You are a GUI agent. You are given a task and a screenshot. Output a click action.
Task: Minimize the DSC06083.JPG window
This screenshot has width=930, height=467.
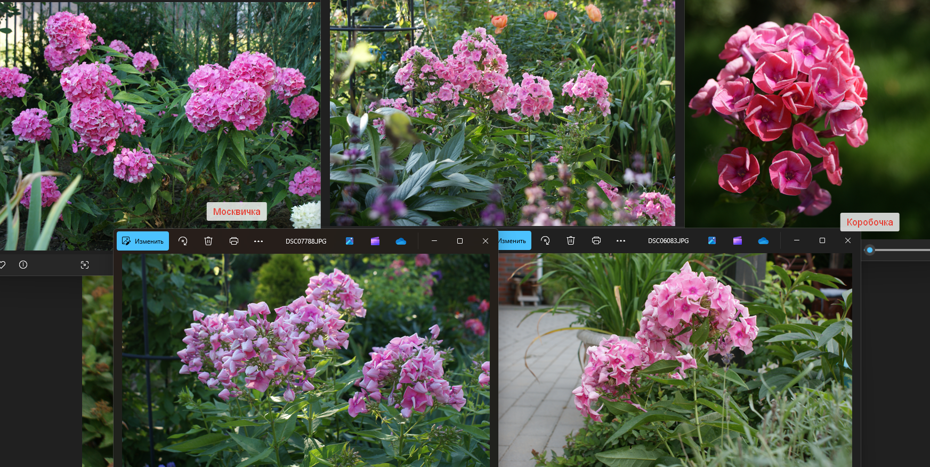pos(797,240)
